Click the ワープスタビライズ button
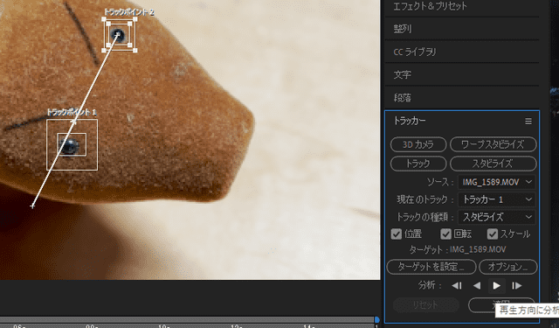This screenshot has width=559, height=328. (493, 144)
